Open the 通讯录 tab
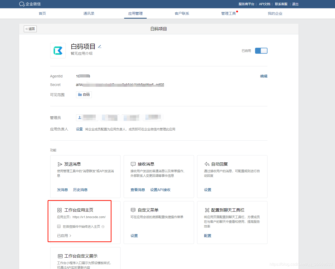 (x=89, y=13)
